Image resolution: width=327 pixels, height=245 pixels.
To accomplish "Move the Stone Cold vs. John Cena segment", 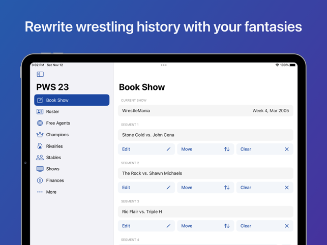I will (x=205, y=149).
